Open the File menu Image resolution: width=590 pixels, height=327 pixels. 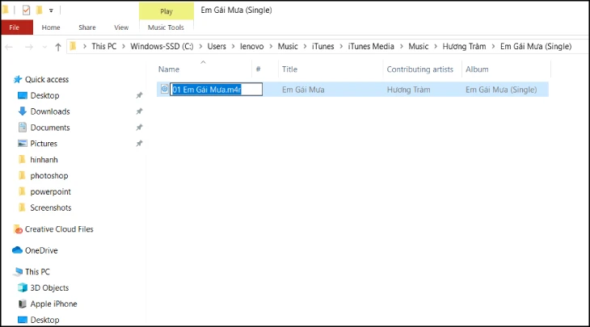(x=15, y=27)
